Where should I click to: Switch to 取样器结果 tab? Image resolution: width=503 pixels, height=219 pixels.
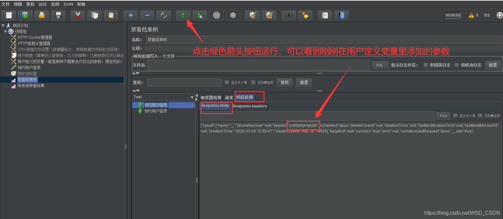point(211,98)
